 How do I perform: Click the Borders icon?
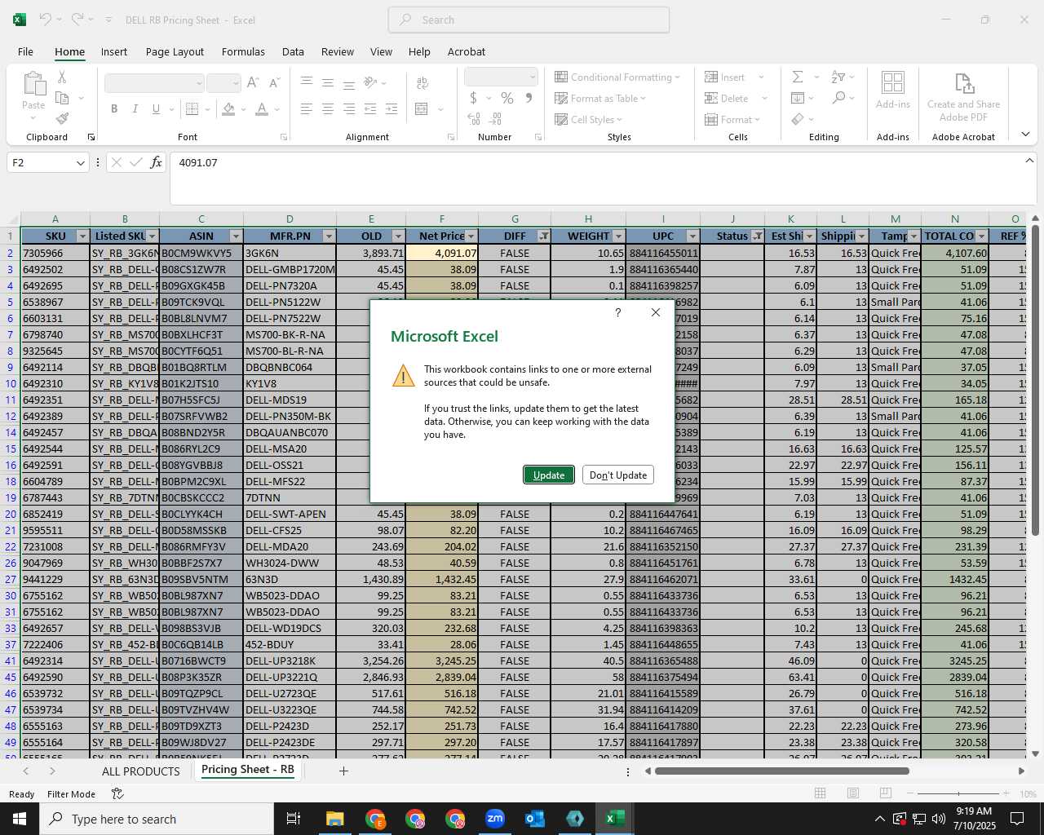[192, 108]
